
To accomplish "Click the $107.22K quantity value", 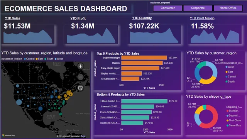I will tap(144, 26).
